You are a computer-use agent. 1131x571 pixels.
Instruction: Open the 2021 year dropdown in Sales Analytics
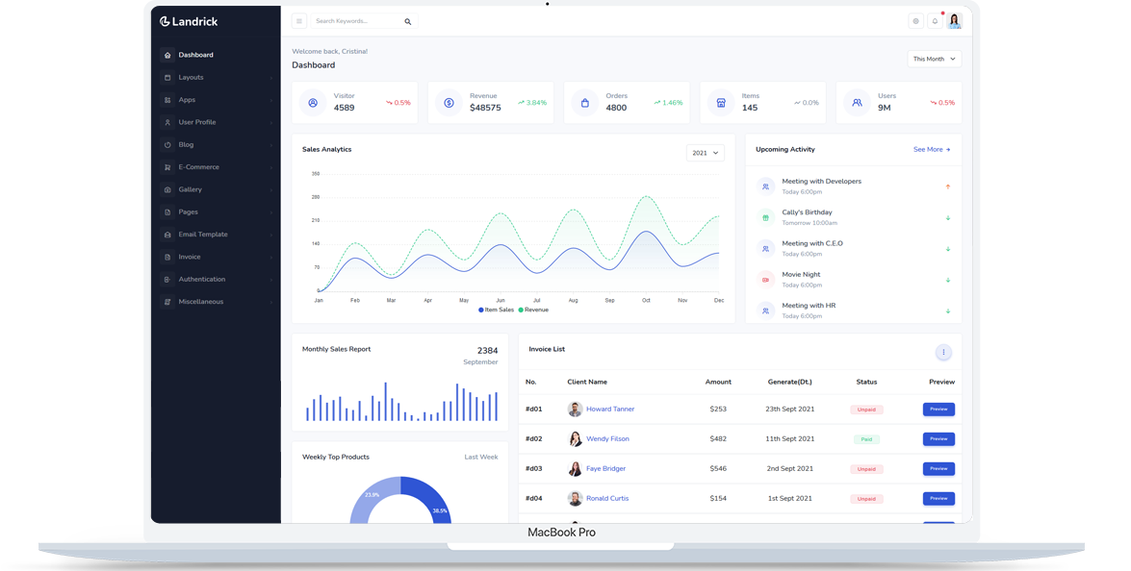point(706,152)
